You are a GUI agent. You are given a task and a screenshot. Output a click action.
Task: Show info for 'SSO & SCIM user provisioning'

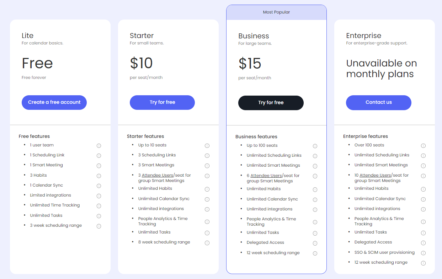pyautogui.click(x=423, y=253)
